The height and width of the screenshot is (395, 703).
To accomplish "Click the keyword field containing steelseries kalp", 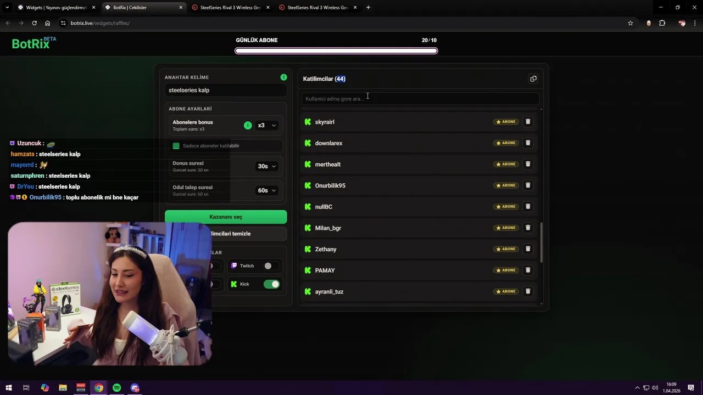I will (226, 90).
